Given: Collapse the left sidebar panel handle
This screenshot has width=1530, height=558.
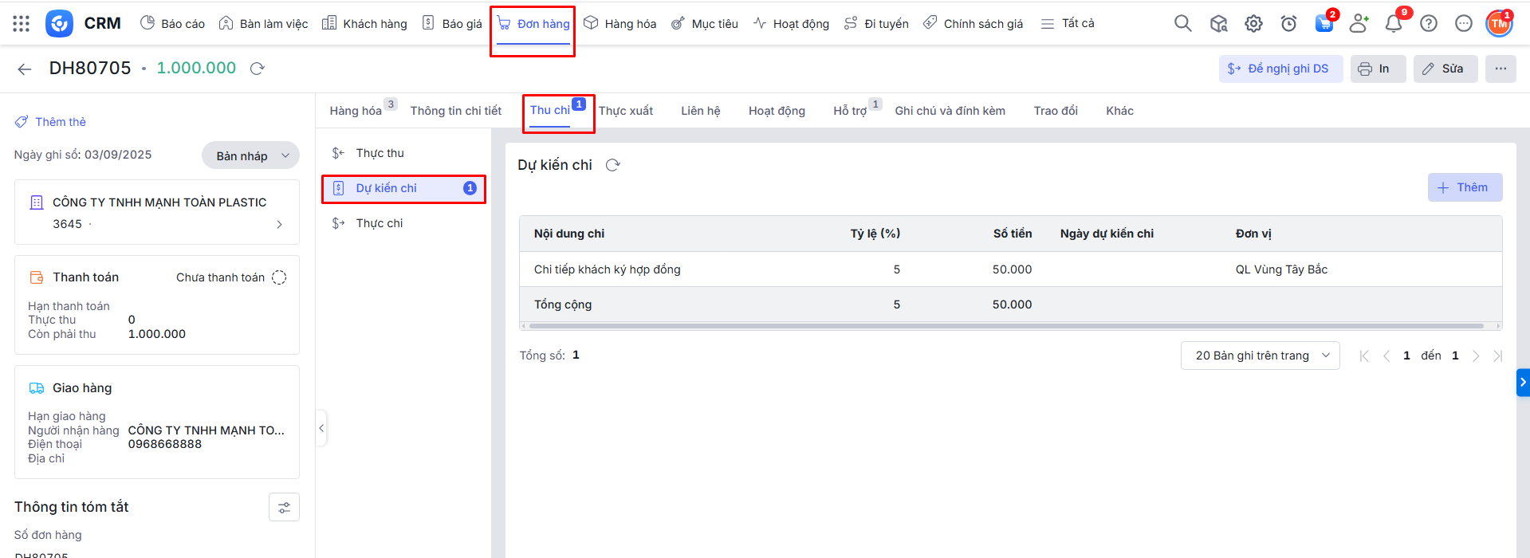Looking at the screenshot, I should click(321, 428).
